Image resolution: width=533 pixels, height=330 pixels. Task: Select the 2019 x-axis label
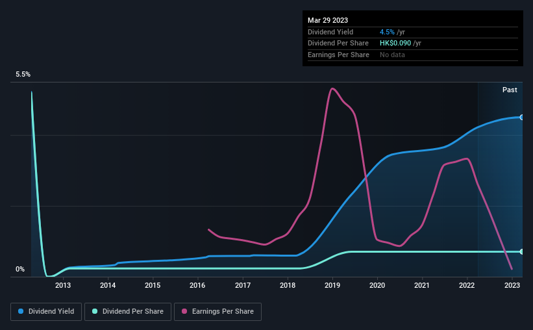click(332, 285)
